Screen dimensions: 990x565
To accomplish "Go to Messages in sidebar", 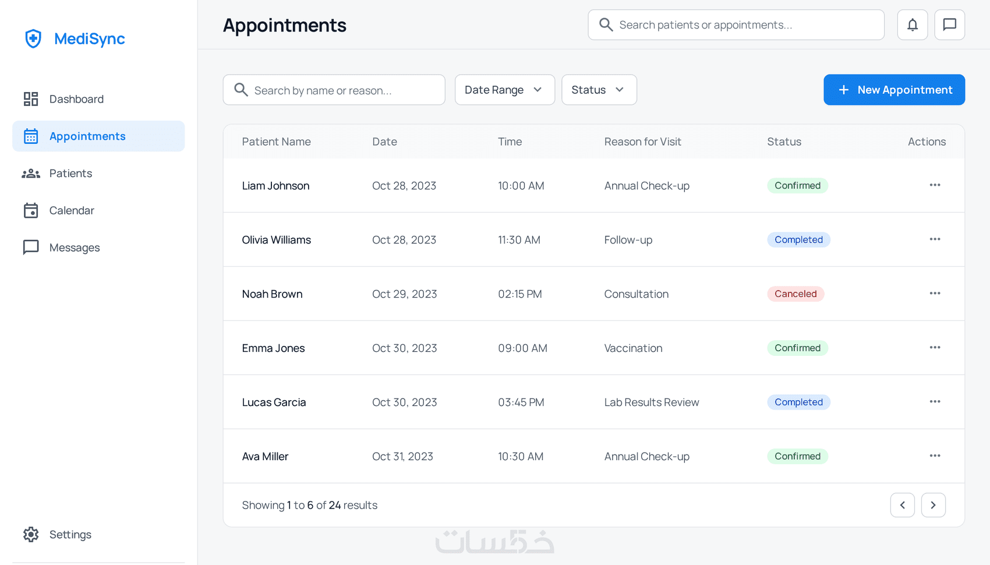I will (x=75, y=248).
